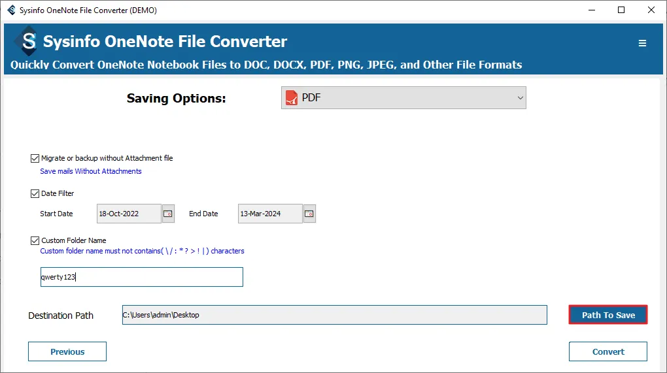The image size is (667, 373).
Task: Click the Start Date label
Action: tap(56, 214)
